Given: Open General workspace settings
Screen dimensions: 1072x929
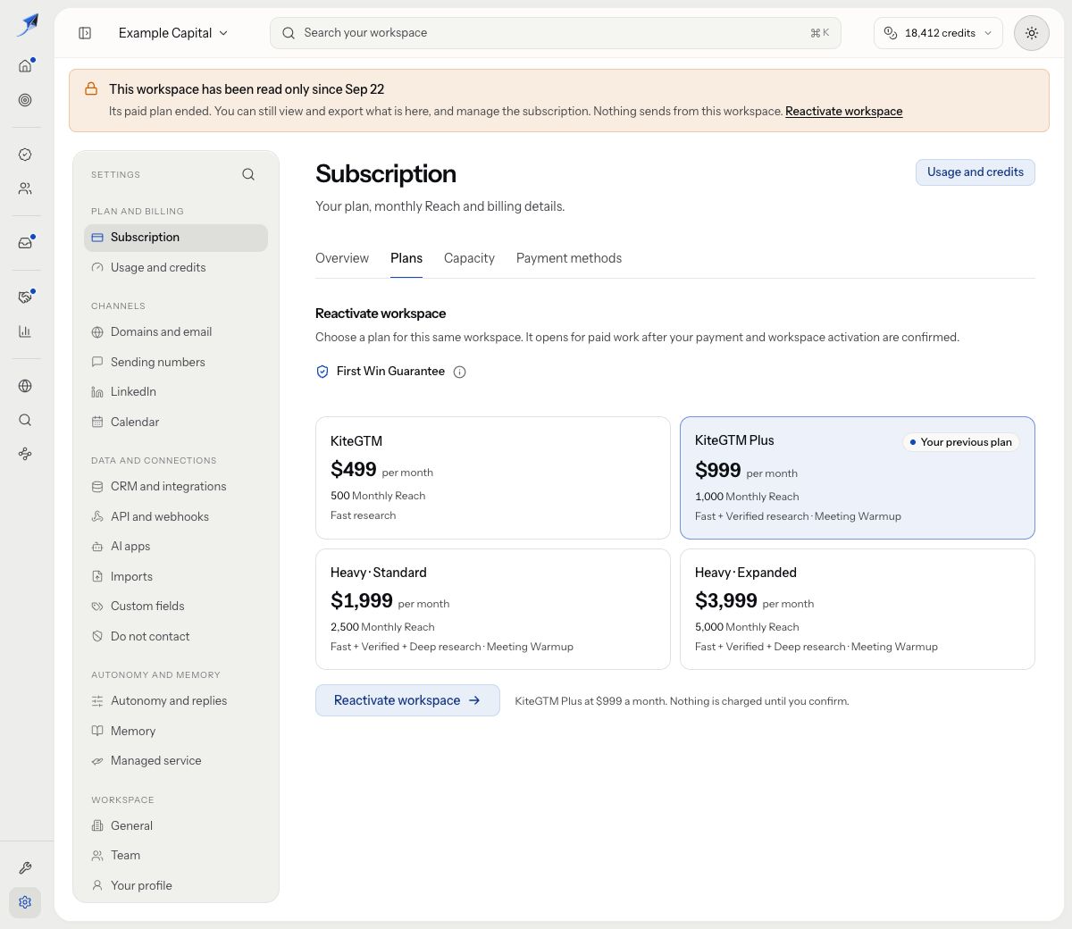Looking at the screenshot, I should coord(176,825).
